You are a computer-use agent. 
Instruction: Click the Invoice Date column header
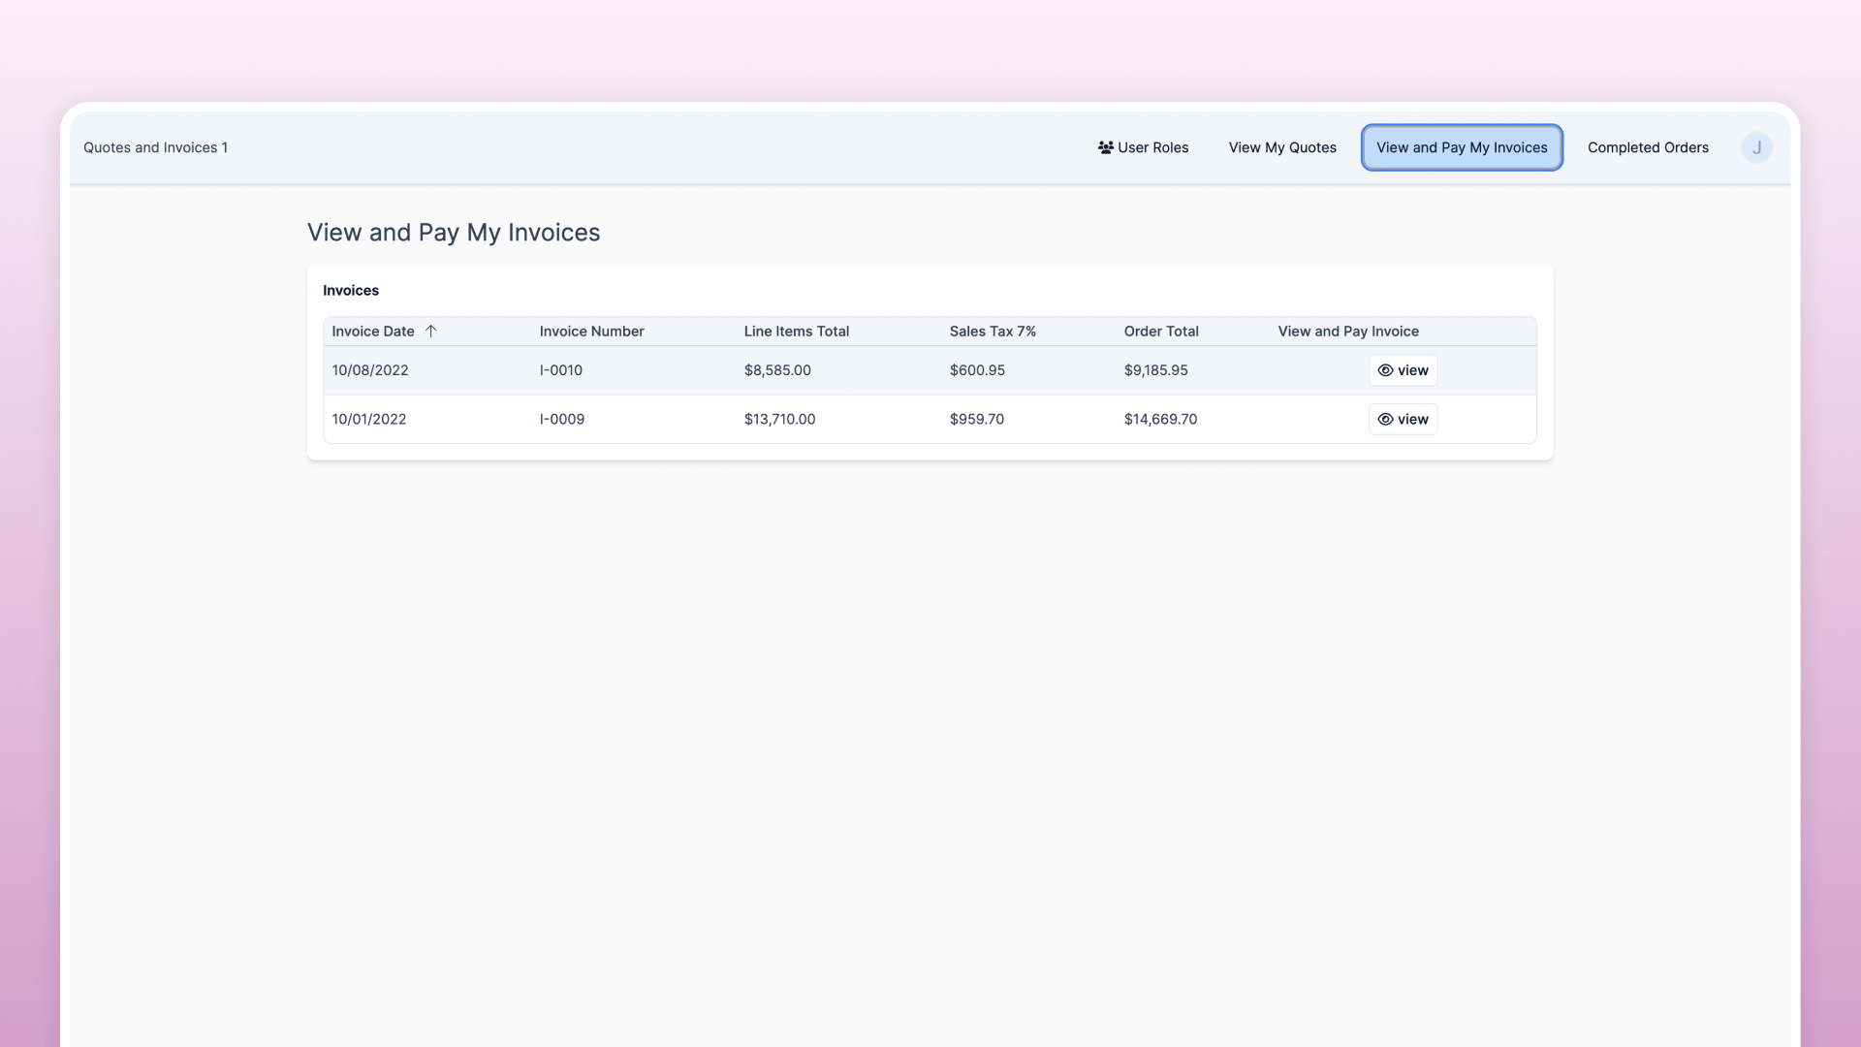pos(372,331)
